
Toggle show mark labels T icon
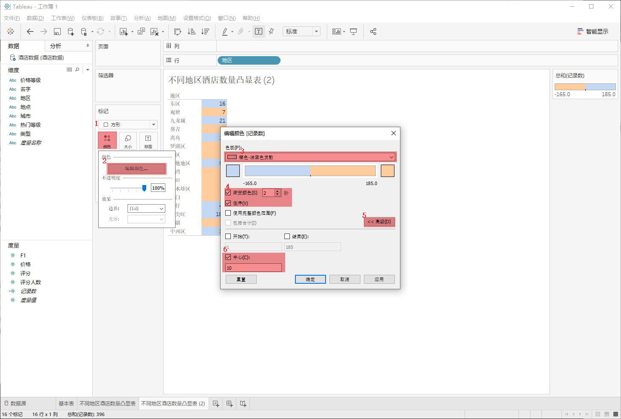(258, 31)
